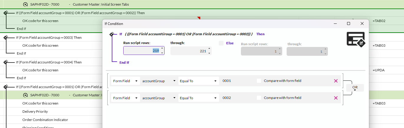Maximize the If Condition dialog window
The width and height of the screenshot is (404, 128).
click(349, 23)
